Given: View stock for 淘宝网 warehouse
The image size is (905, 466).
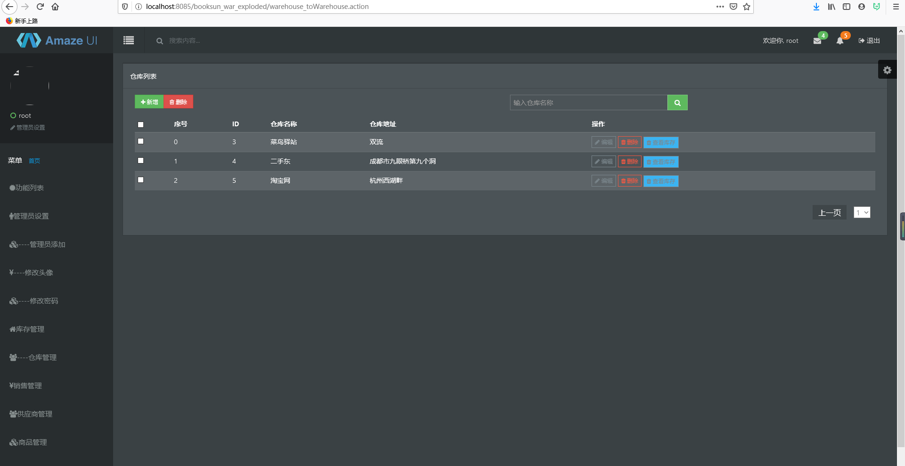Looking at the screenshot, I should pos(661,181).
